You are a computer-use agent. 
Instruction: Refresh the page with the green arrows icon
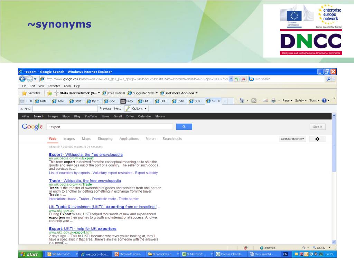[237, 79]
